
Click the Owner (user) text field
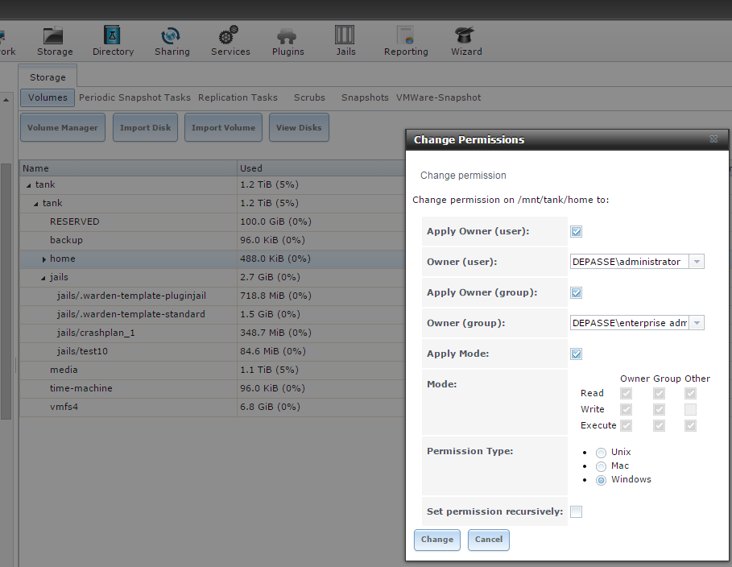click(629, 262)
